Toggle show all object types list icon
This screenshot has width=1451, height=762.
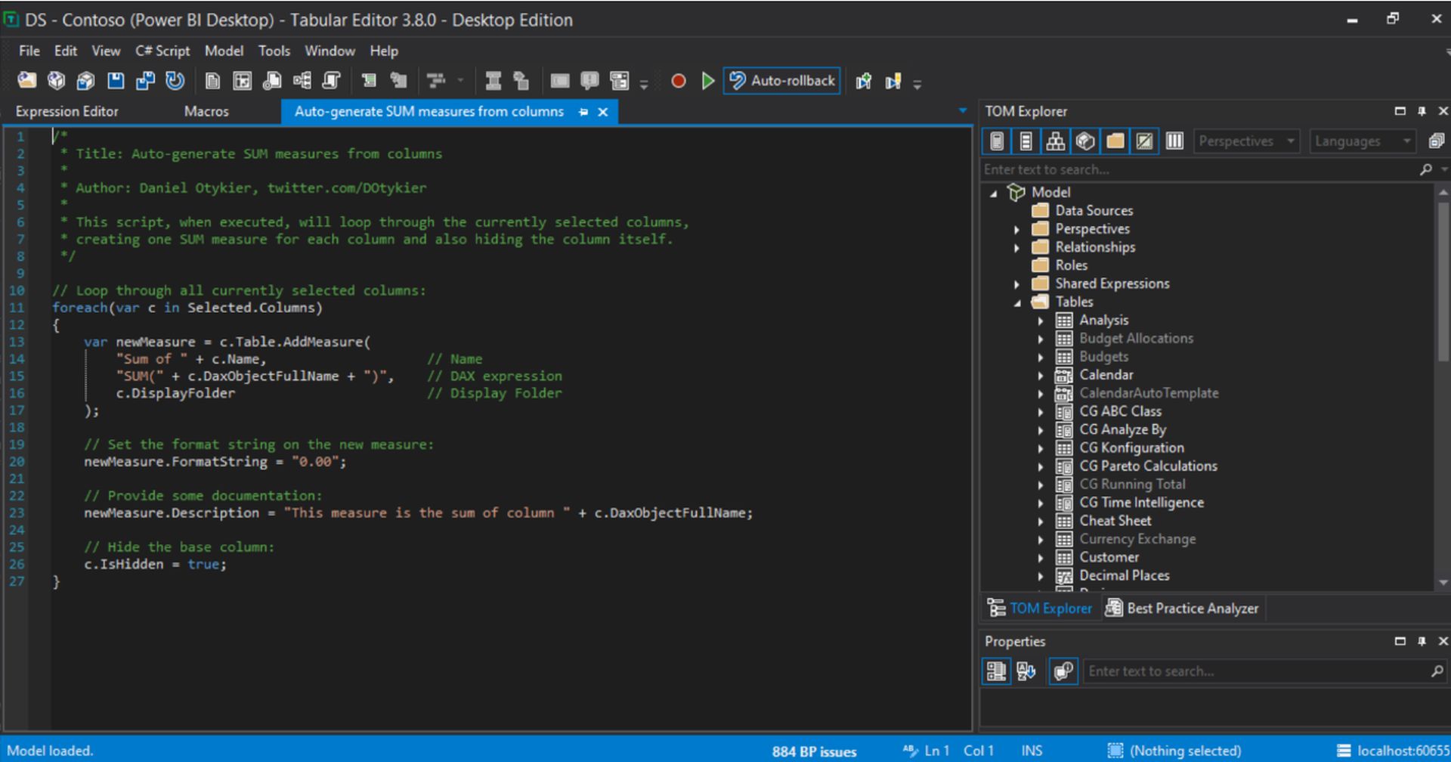click(1026, 141)
